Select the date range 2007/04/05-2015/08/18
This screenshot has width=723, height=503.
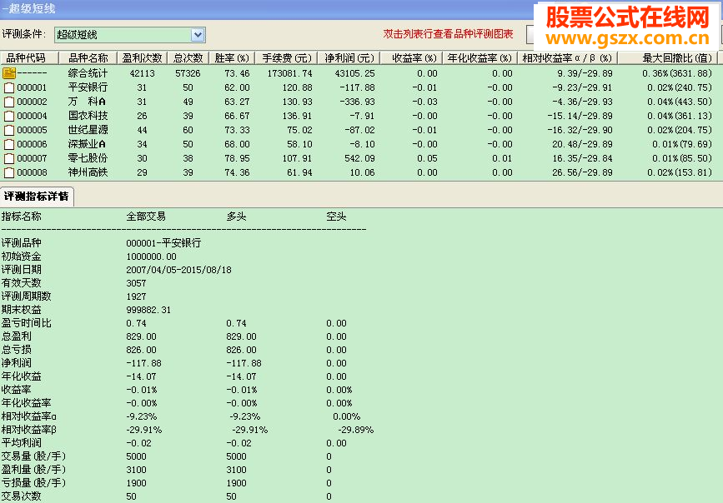click(179, 271)
